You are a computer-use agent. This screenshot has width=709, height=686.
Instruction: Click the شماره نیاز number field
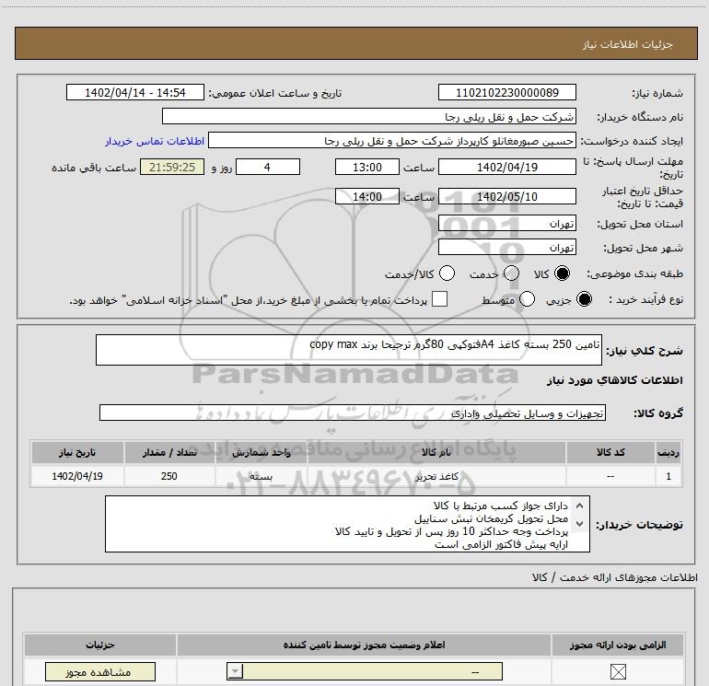point(506,92)
